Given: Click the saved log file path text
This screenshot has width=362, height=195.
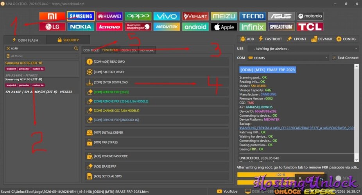Looking at the screenshot, I should tap(75, 191).
